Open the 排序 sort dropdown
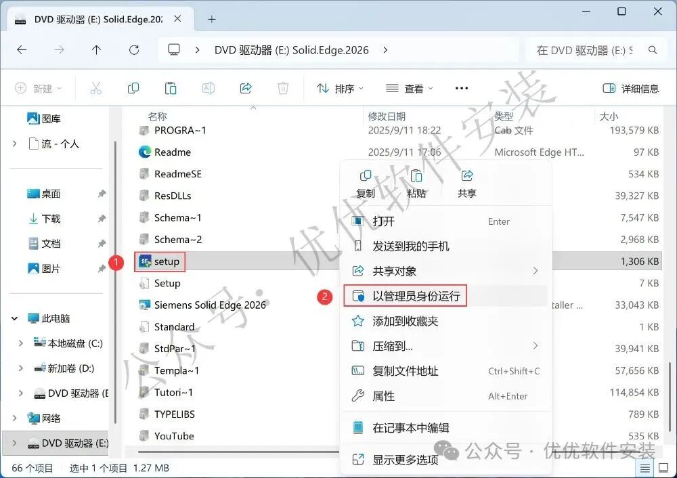This screenshot has width=677, height=478. click(x=340, y=89)
